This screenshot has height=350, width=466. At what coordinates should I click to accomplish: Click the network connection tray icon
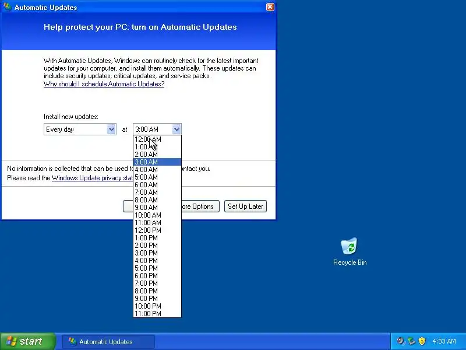[x=411, y=341]
